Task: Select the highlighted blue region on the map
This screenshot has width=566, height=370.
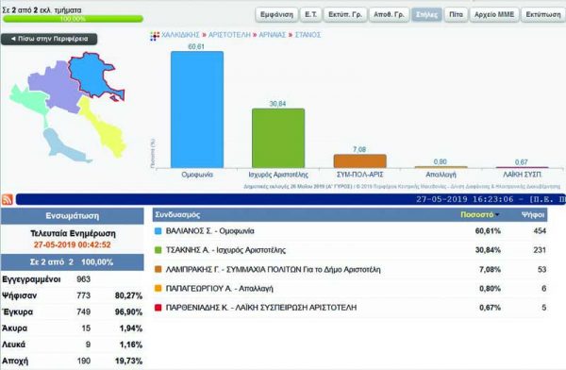Action: coord(93,76)
